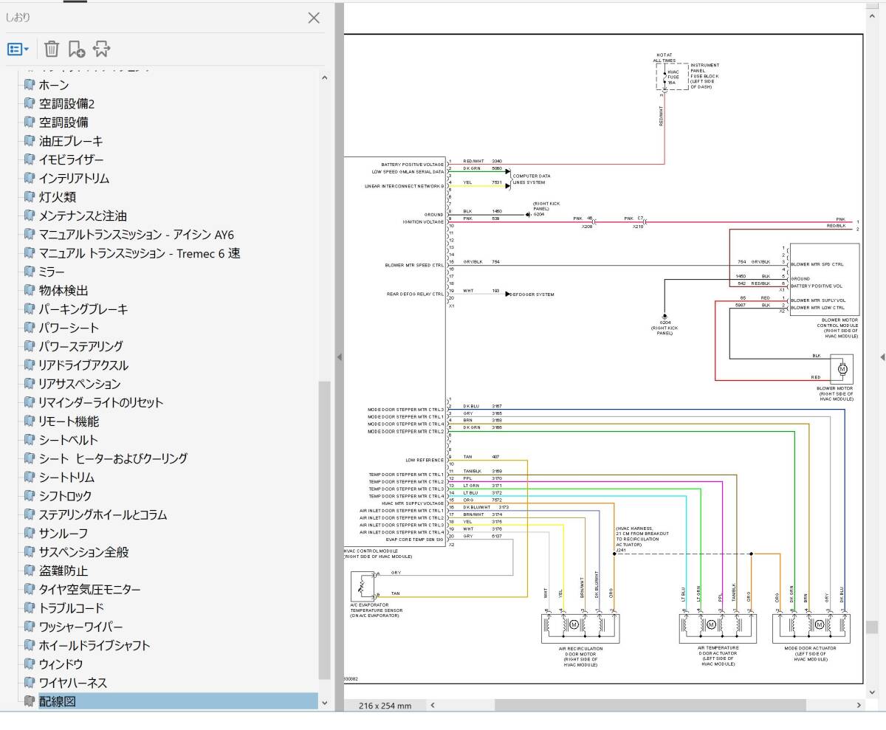Click the add new bookmark icon

pyautogui.click(x=77, y=49)
